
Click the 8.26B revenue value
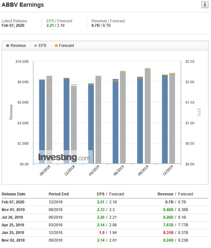(168, 217)
